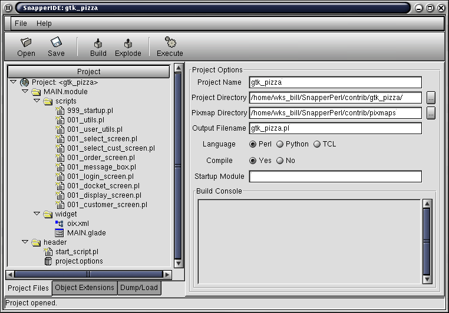
Task: Collapse the MAIN.module tree node
Action: [x=25, y=91]
